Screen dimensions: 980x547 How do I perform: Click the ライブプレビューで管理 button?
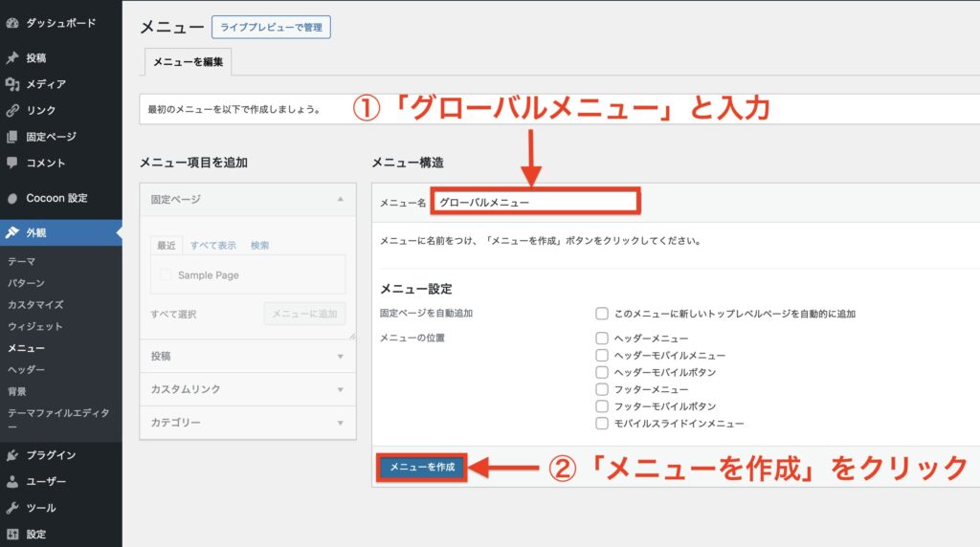pyautogui.click(x=271, y=27)
